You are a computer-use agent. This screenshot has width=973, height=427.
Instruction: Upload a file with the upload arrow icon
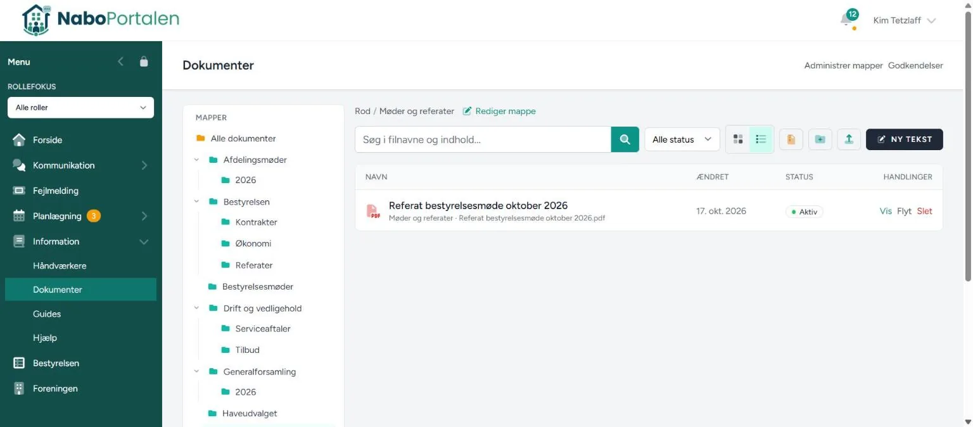(x=849, y=139)
